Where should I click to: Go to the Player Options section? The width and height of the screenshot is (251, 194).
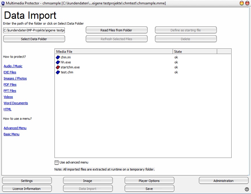149,181
